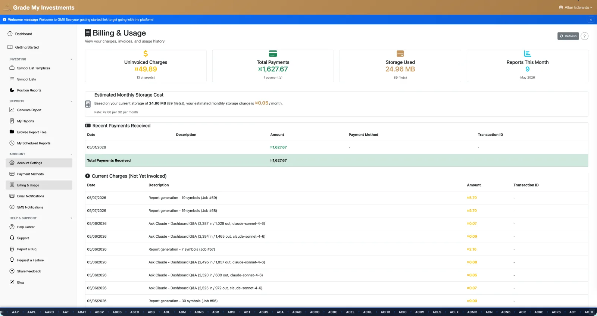Click the Transaction ID payments column header
This screenshot has height=316, width=597.
(x=490, y=135)
